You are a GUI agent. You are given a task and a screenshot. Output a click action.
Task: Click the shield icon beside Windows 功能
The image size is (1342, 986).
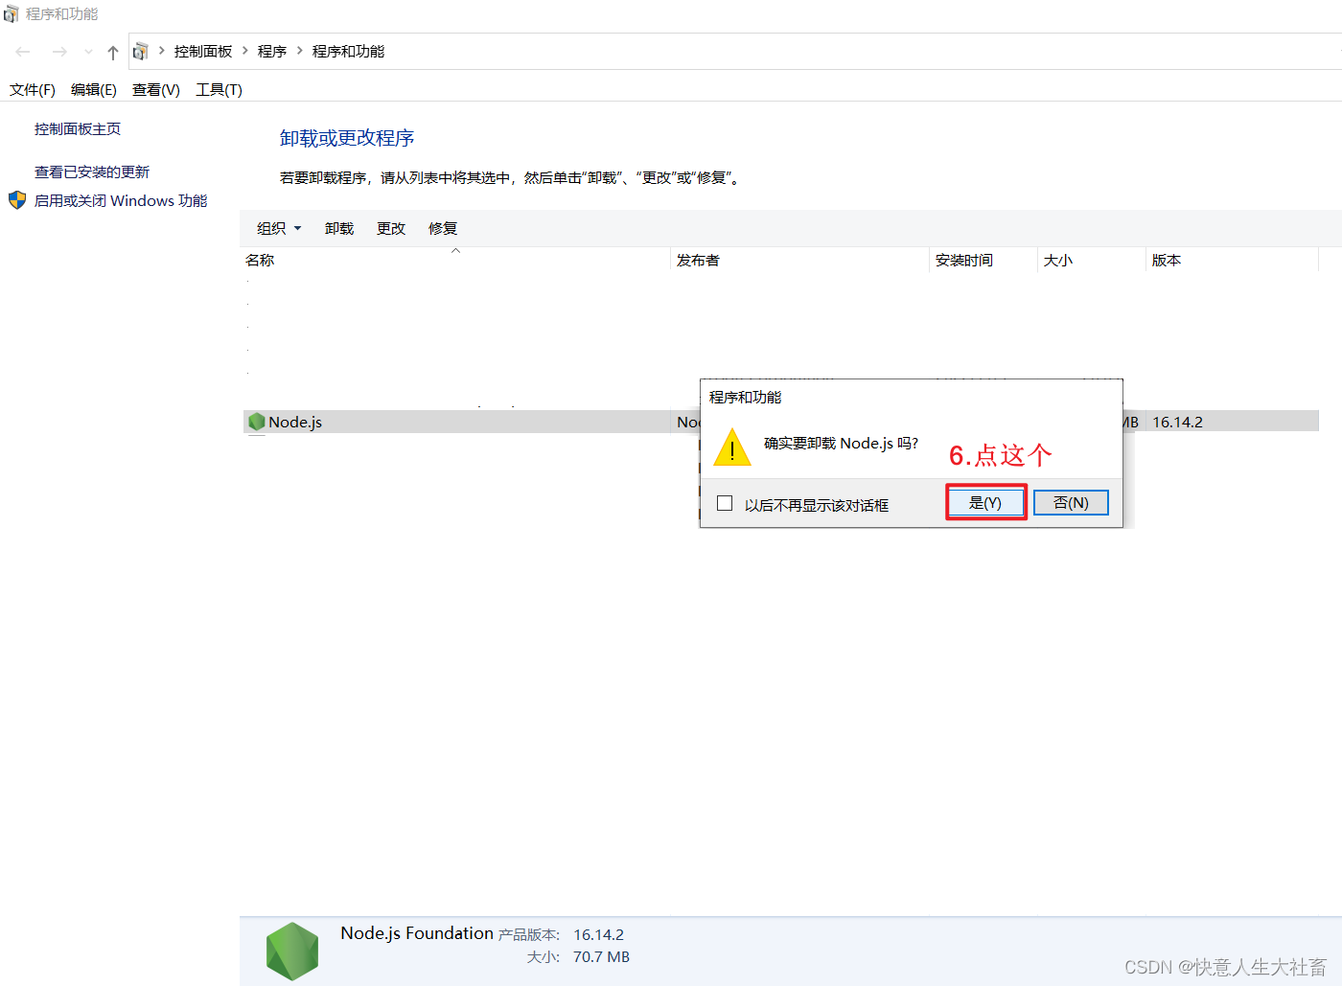click(x=17, y=200)
